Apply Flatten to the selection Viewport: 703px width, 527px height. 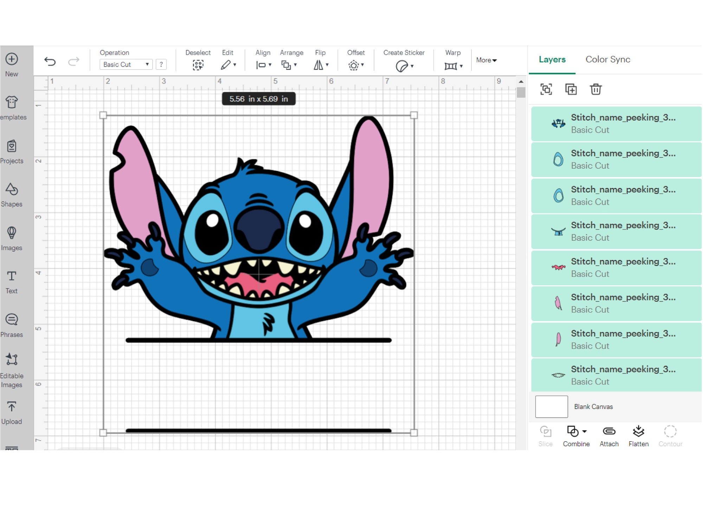638,435
